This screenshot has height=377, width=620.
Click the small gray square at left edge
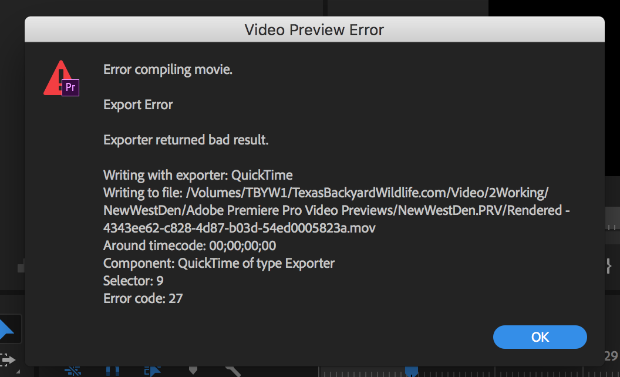coord(21,268)
